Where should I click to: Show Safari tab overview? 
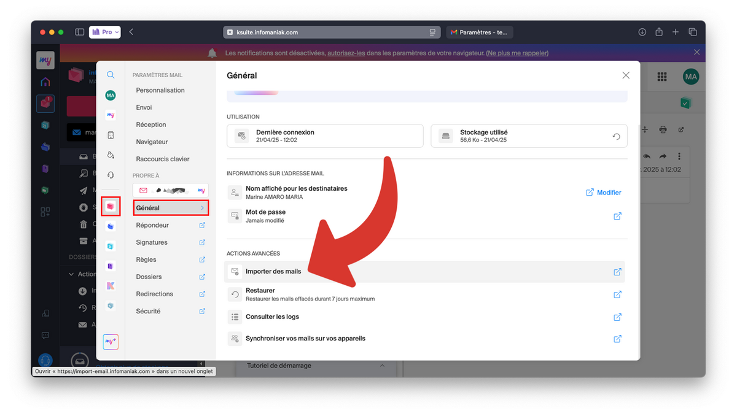coord(693,32)
